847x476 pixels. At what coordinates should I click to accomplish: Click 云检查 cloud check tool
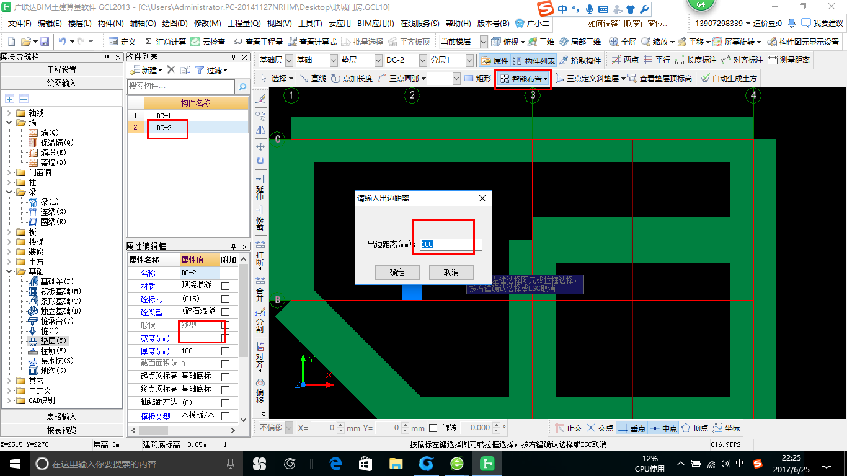(208, 42)
